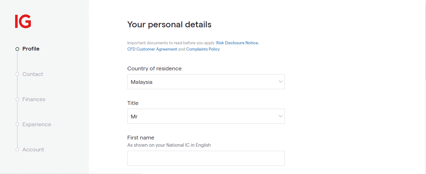Focus the First name input field
This screenshot has width=426, height=174.
[206, 158]
